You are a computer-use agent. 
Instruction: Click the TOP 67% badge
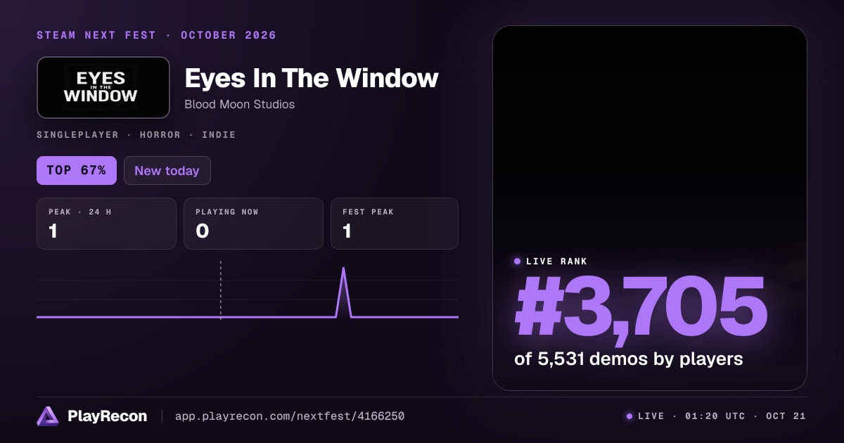(x=77, y=170)
